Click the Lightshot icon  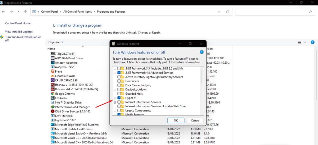click(52, 120)
